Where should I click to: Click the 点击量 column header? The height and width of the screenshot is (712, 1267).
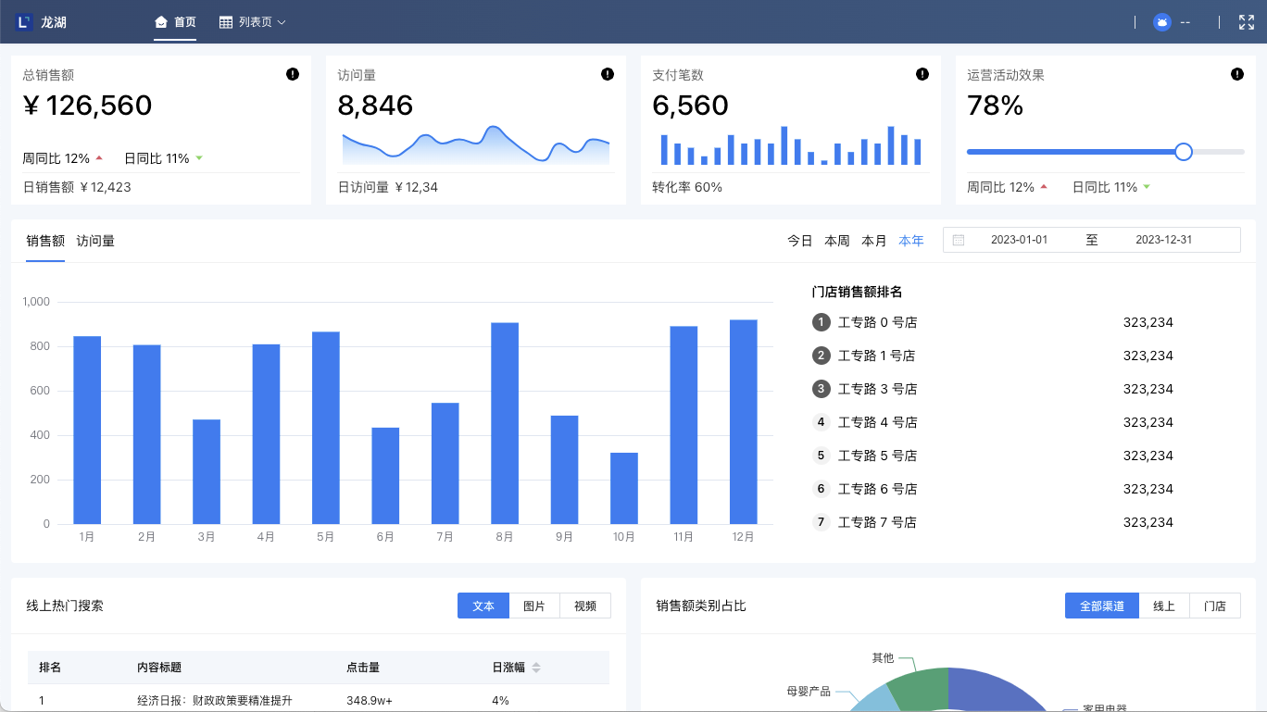click(x=363, y=668)
